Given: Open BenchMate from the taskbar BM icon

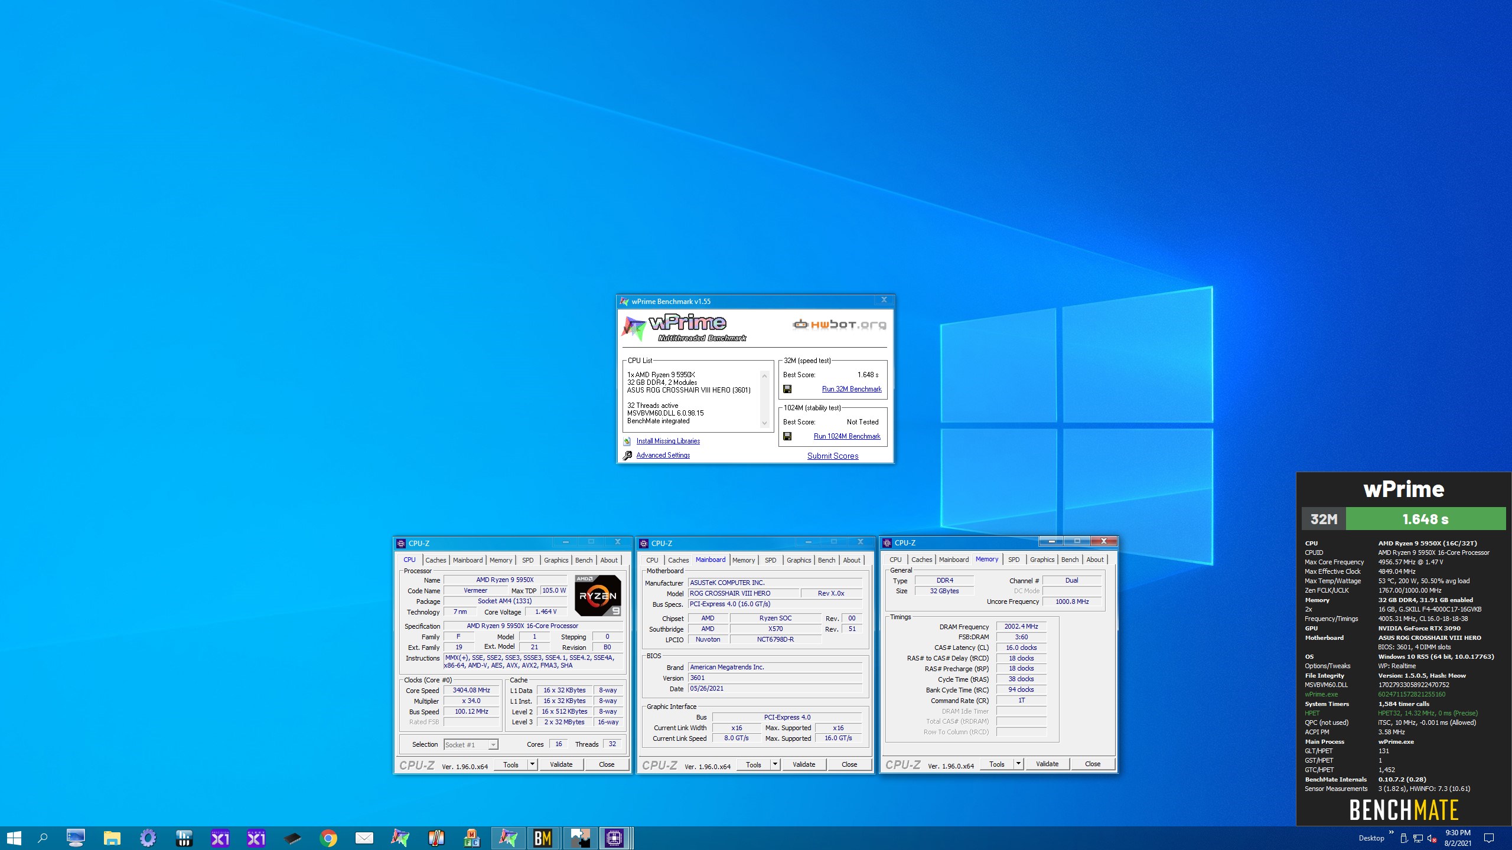Looking at the screenshot, I should click(x=542, y=838).
